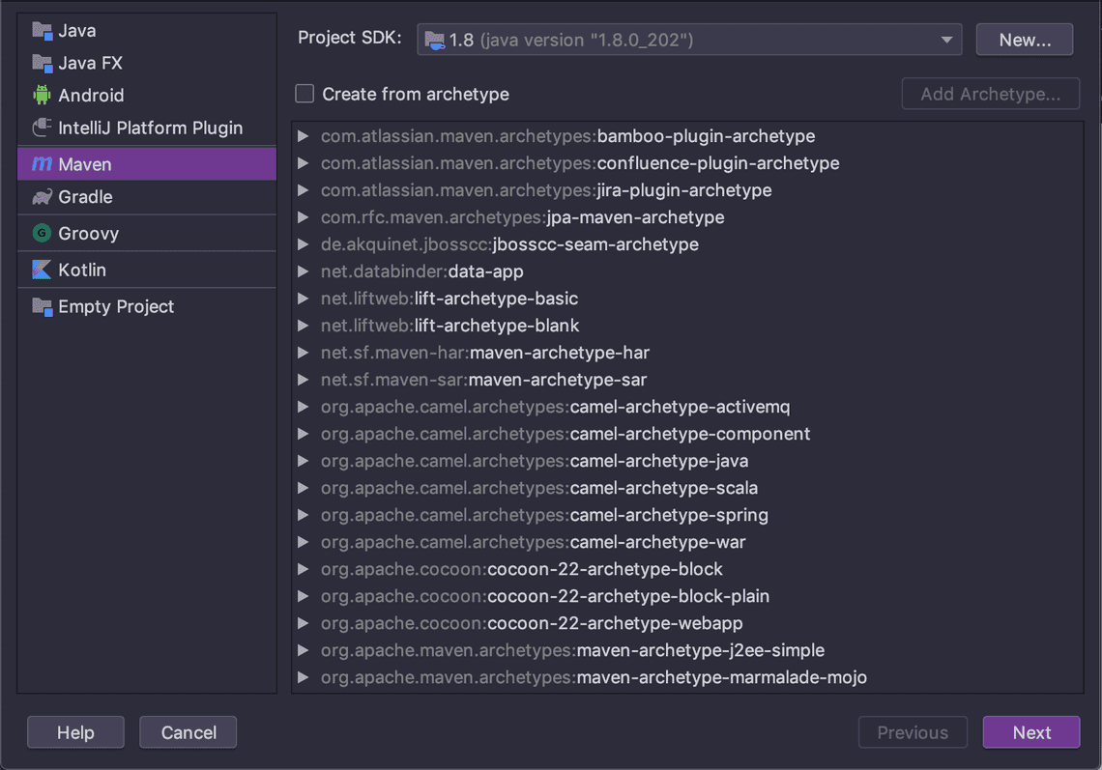Expand the maven-archetype-j2ee-simple entry
Image resolution: width=1102 pixels, height=770 pixels.
tap(303, 650)
